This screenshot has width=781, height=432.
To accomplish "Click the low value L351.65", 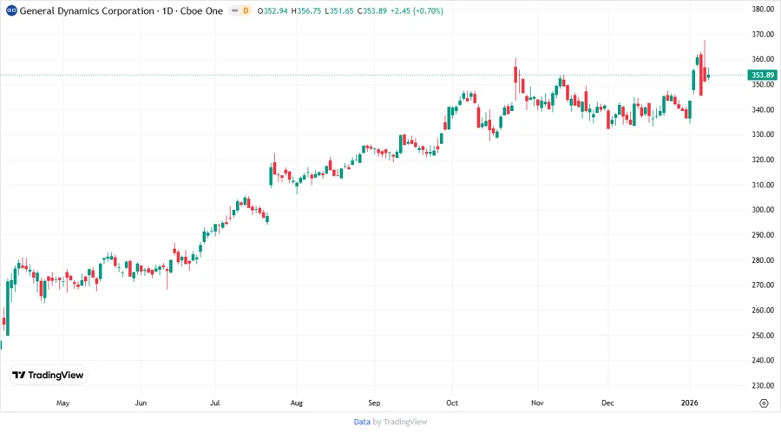I will (339, 10).
